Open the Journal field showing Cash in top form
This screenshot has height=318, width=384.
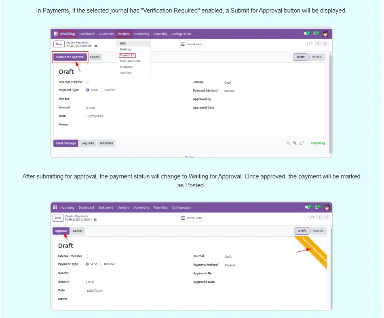click(228, 83)
